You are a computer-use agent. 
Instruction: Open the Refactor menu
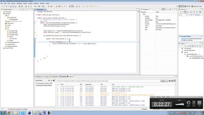pos(36,4)
